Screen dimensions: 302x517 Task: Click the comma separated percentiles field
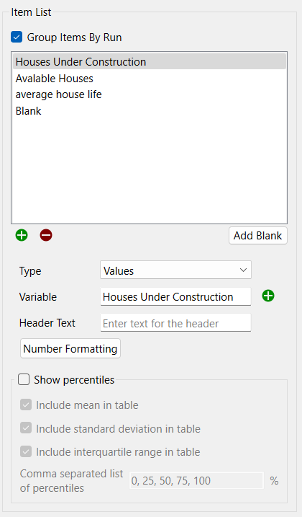click(x=197, y=481)
